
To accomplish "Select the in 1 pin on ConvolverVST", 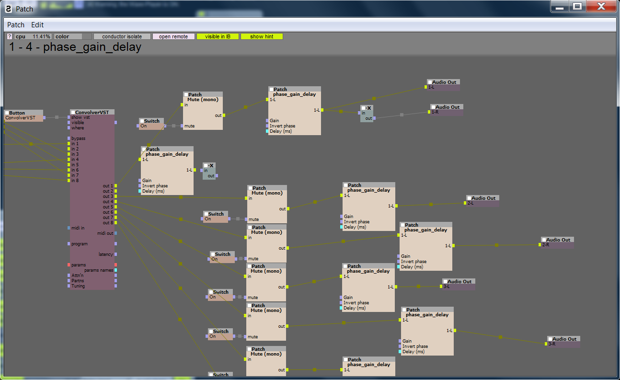I will [x=69, y=144].
